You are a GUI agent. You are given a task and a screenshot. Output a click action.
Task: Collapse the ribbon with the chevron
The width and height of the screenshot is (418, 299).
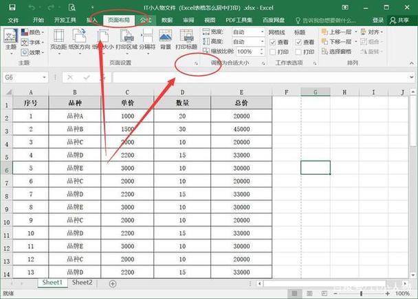point(411,63)
